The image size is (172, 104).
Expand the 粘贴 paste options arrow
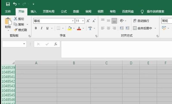8,30
